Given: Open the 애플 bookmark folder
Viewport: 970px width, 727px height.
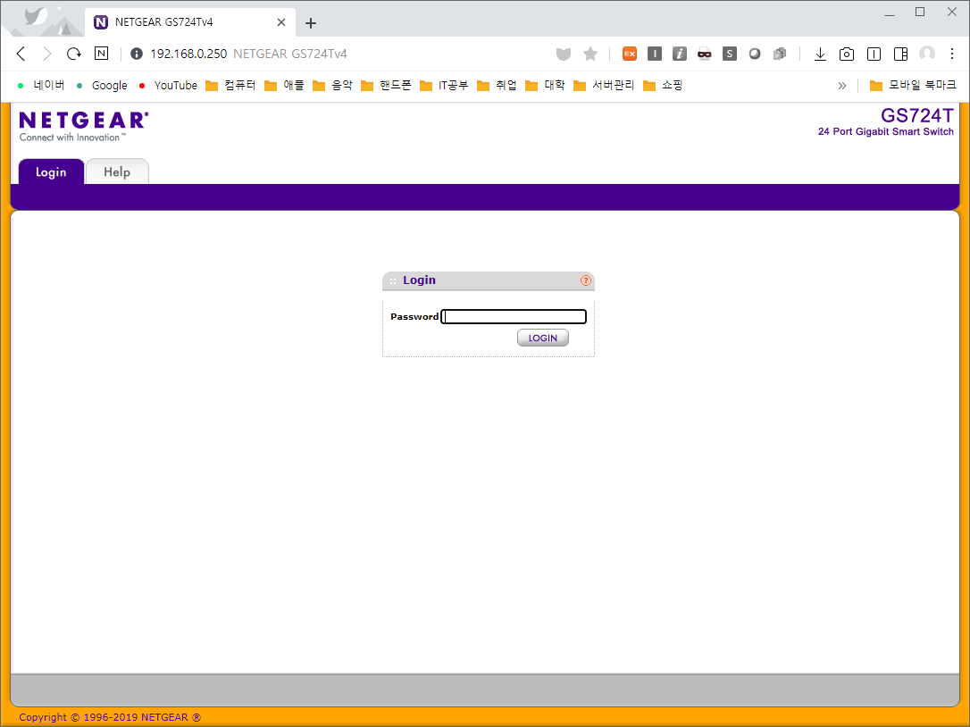Looking at the screenshot, I should tap(285, 86).
